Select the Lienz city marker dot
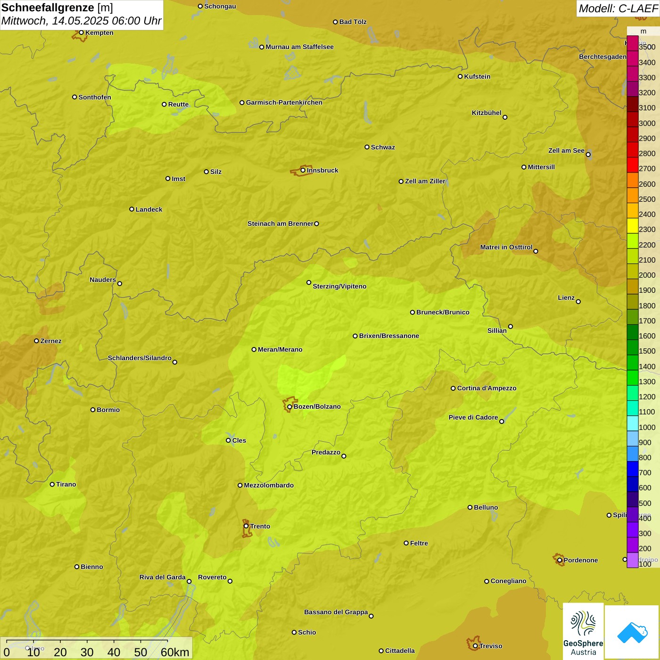660x660 pixels. [x=578, y=302]
